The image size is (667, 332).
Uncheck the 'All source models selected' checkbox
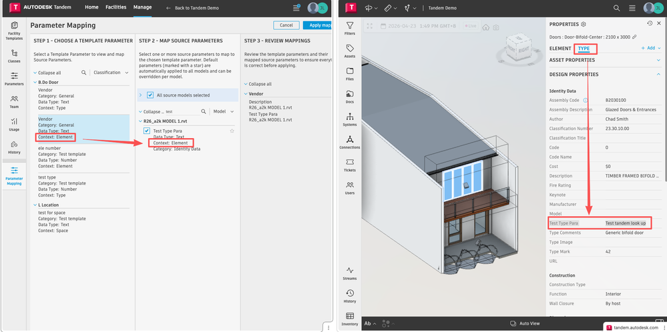150,95
